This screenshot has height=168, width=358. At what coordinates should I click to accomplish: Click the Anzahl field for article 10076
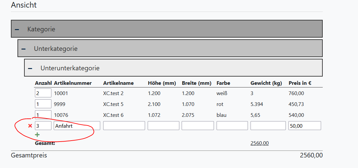43,115
